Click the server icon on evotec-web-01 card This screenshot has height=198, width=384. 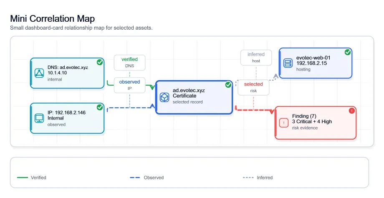pos(288,63)
